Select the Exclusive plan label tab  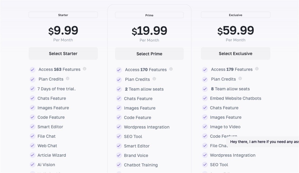tap(235, 15)
